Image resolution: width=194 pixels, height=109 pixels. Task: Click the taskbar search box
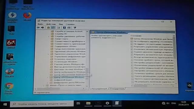tap(42, 104)
